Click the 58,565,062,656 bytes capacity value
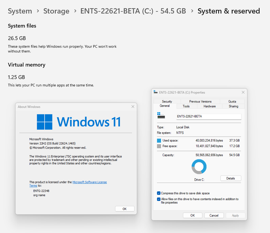The width and height of the screenshot is (270, 233). coord(209,155)
